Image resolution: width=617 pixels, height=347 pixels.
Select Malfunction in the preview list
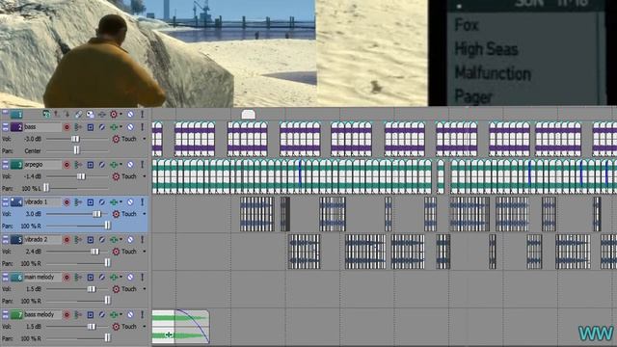click(493, 73)
